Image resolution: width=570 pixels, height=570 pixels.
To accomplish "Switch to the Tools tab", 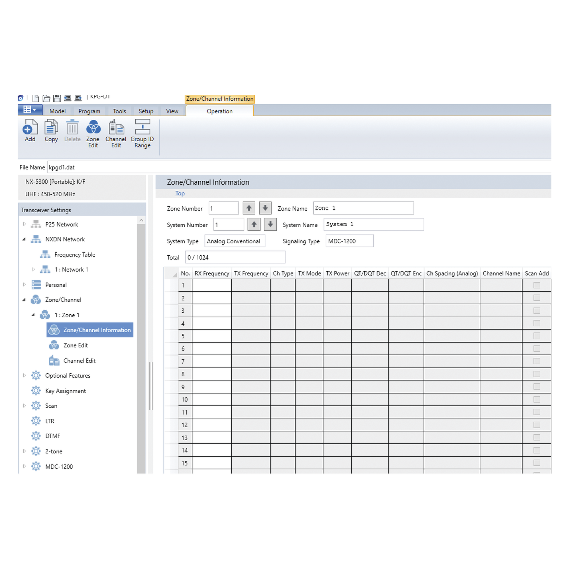I will (x=119, y=111).
